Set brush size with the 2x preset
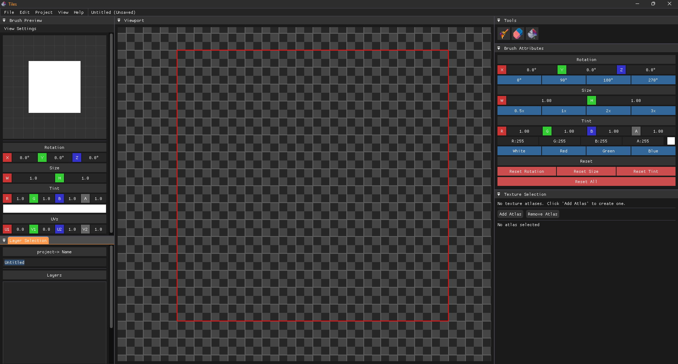This screenshot has width=678, height=364. point(608,111)
